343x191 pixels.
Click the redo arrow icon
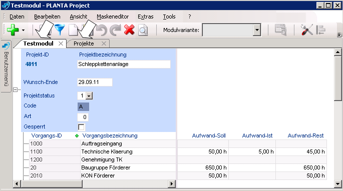tap(115, 30)
